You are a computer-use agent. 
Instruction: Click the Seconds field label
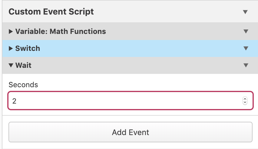click(x=23, y=85)
